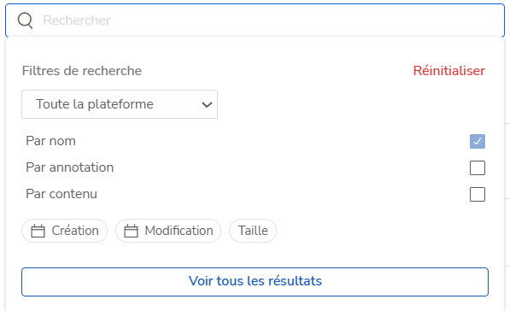The image size is (510, 311).
Task: Open the Toute la plateforme dropdown
Action: pyautogui.click(x=120, y=104)
